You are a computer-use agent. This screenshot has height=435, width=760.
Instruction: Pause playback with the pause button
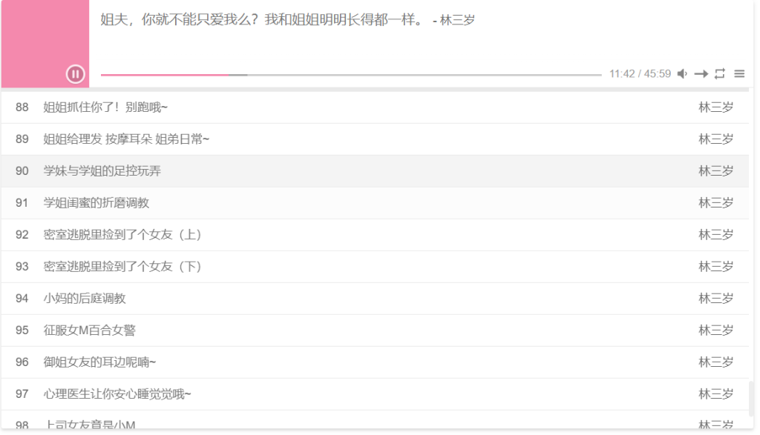[75, 74]
